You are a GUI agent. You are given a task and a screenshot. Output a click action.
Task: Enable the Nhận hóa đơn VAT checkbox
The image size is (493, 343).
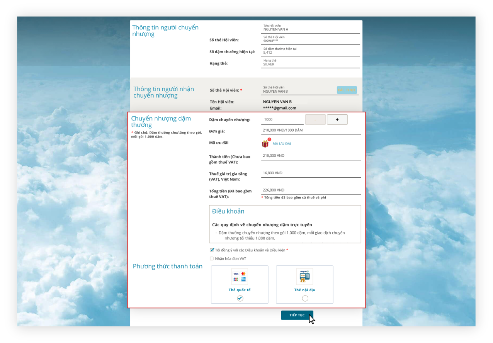point(212,258)
